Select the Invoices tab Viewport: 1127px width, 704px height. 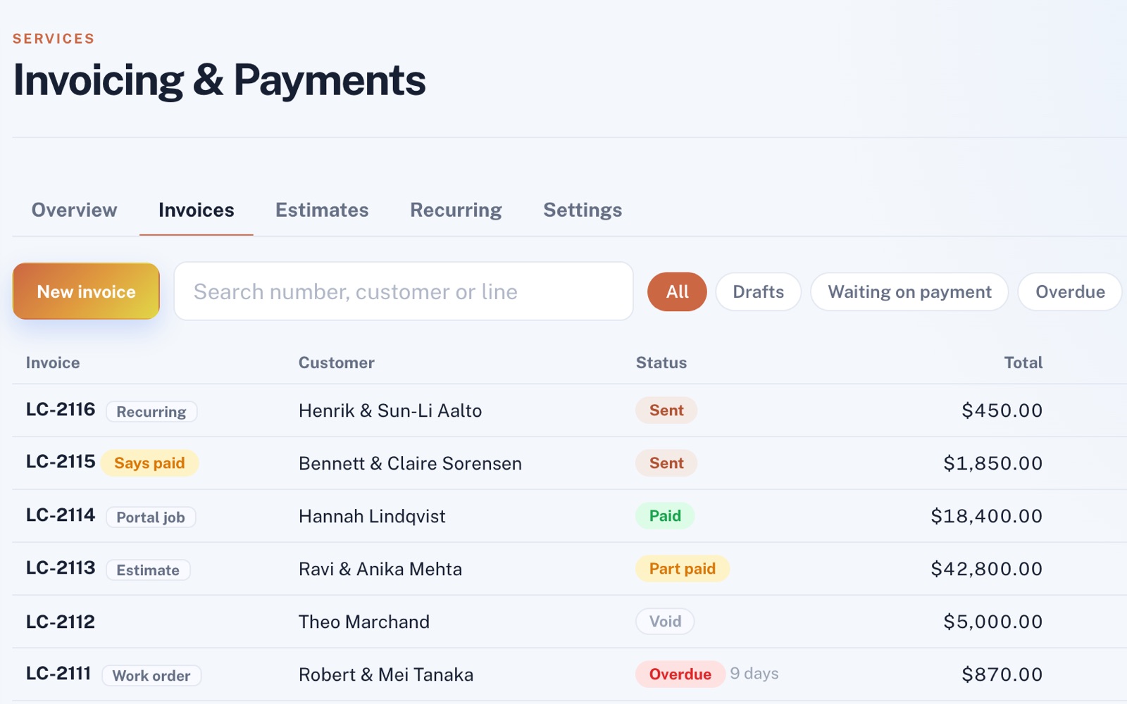click(x=197, y=210)
